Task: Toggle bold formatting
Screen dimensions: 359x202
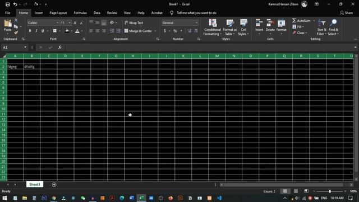Action: point(30,31)
